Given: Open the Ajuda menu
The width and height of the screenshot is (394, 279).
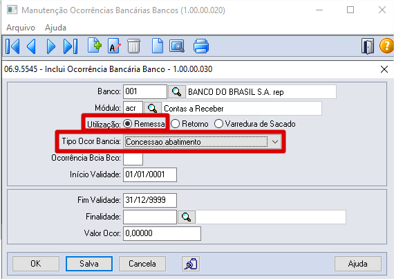Looking at the screenshot, I should point(55,28).
